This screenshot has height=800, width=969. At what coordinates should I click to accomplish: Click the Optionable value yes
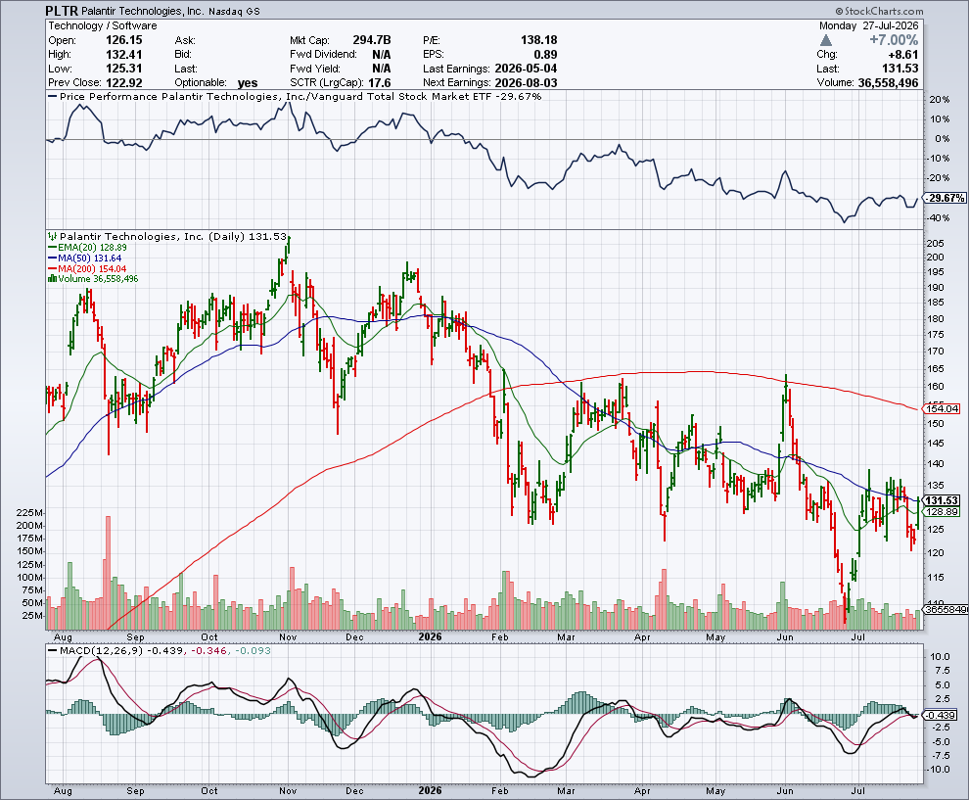tap(248, 83)
